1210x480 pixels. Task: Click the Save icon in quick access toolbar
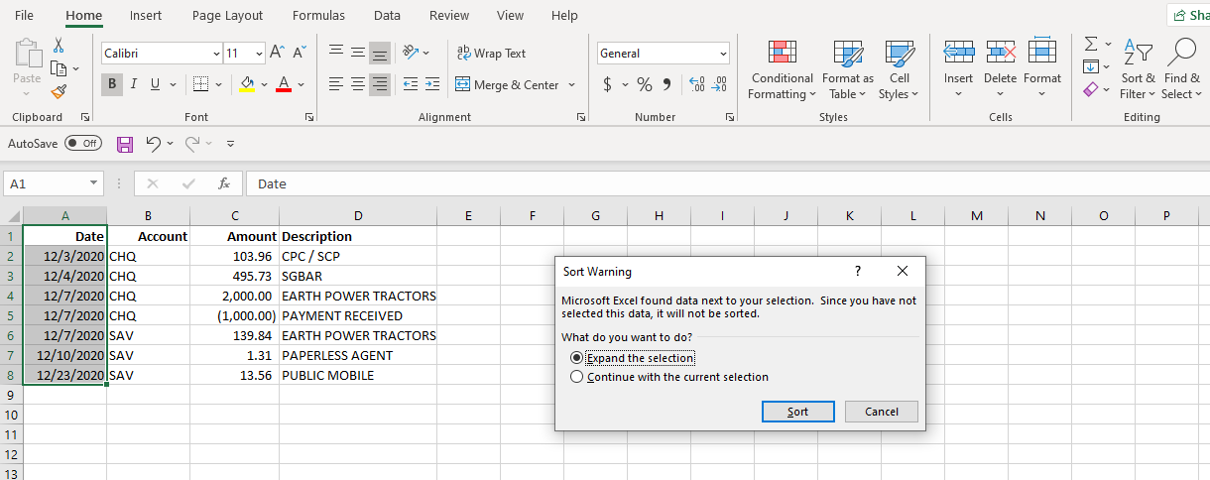coord(125,145)
